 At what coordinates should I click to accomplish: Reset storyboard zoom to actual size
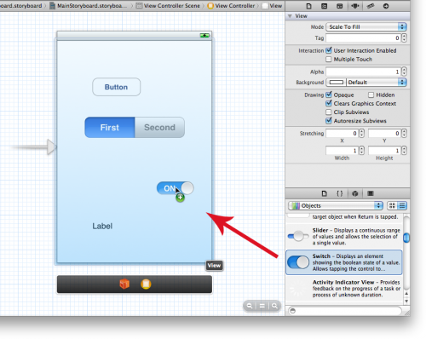coord(262,306)
